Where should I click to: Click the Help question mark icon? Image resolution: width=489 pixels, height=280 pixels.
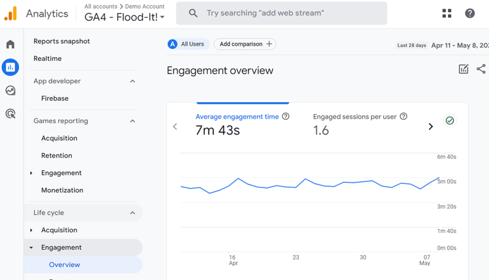(x=470, y=13)
